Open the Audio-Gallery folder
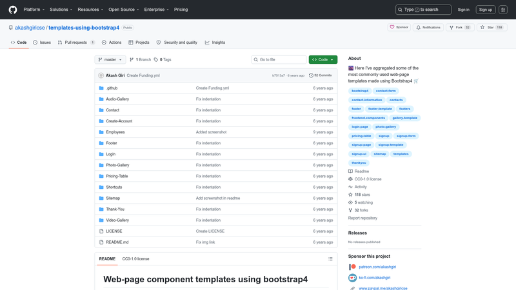The image size is (516, 290). (117, 99)
